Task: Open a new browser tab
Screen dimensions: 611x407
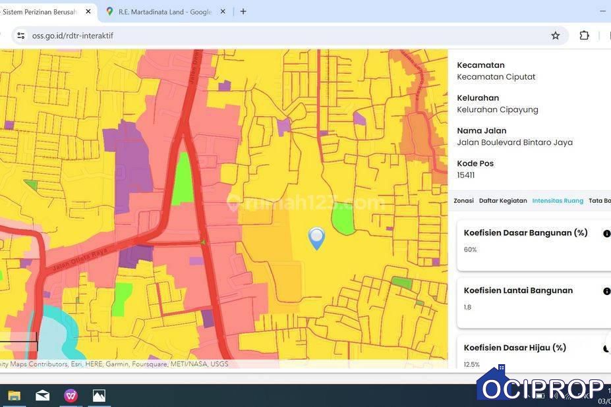Action: click(x=243, y=11)
